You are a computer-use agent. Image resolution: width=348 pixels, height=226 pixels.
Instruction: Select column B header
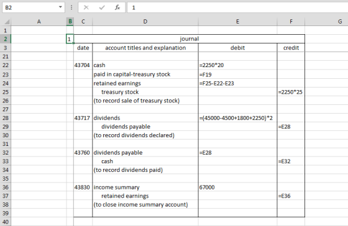70,22
